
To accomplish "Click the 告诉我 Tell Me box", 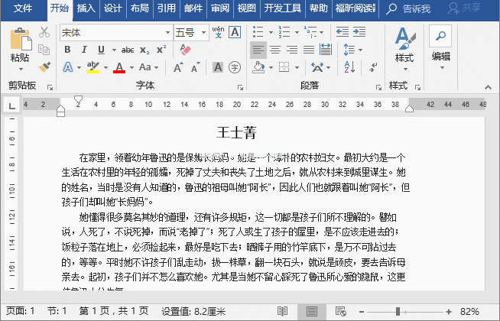I will [409, 9].
